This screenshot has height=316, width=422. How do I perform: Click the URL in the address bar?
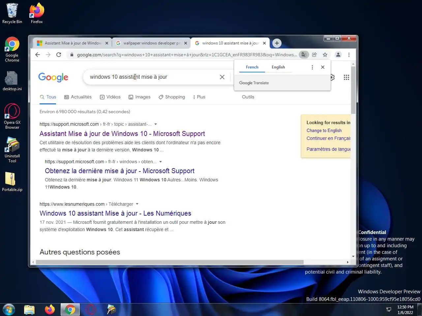[187, 55]
